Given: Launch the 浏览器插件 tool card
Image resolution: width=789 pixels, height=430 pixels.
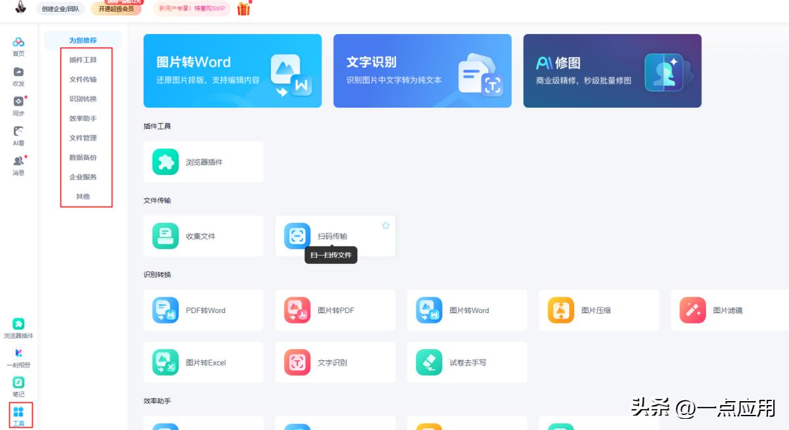Looking at the screenshot, I should tap(203, 162).
